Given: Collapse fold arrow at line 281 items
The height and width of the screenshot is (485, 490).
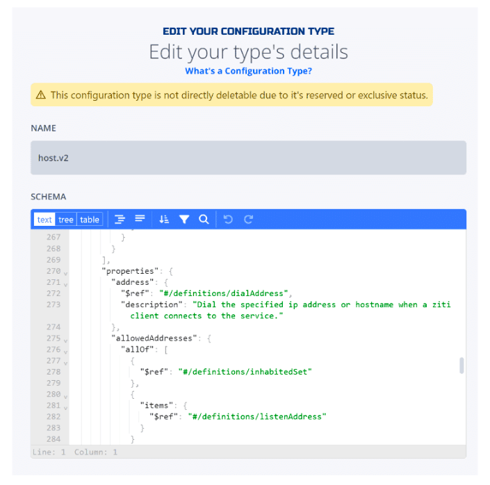Looking at the screenshot, I should coord(65,408).
